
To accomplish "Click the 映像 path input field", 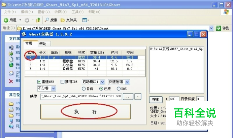I will (x=81, y=96).
